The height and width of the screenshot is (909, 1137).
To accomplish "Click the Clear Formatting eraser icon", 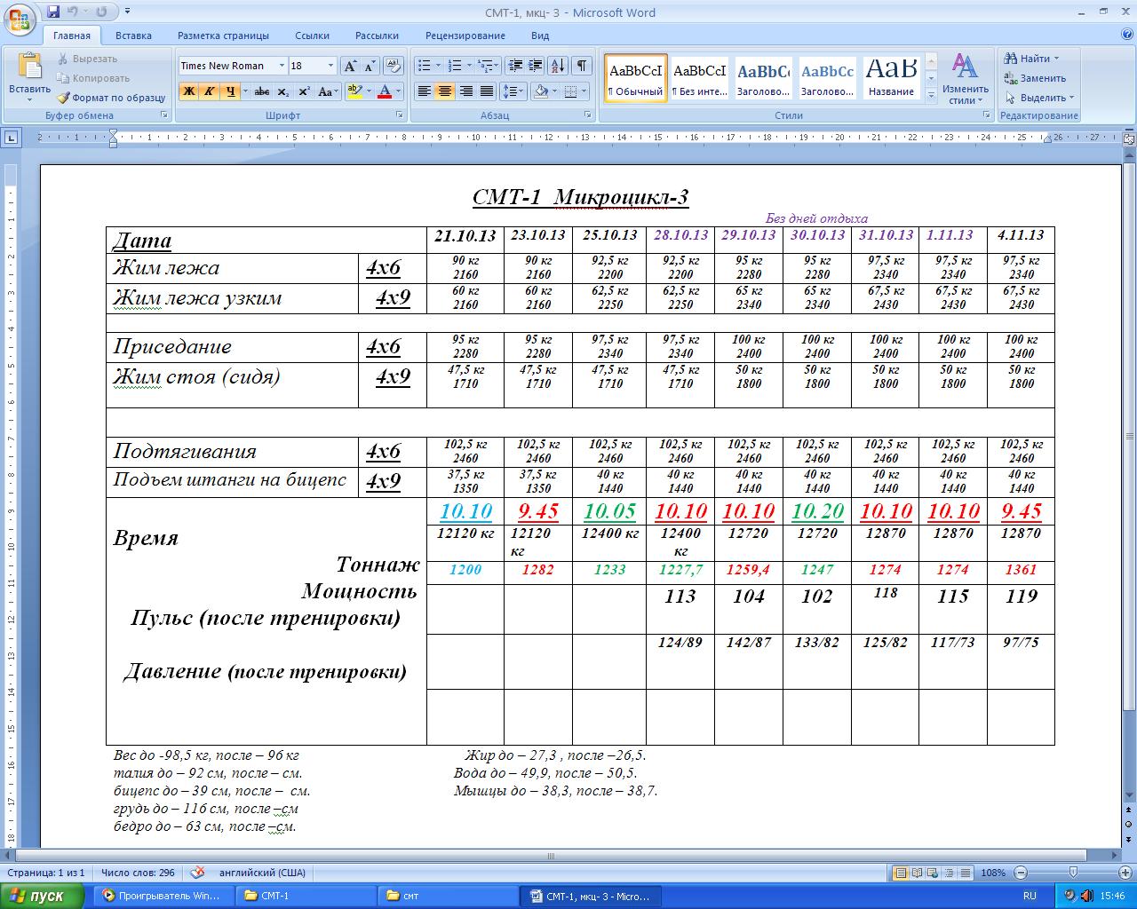I will click(x=394, y=66).
